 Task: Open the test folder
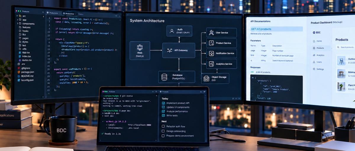(22, 46)
